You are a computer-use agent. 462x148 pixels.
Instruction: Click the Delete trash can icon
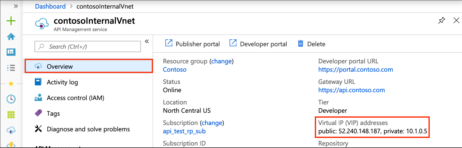tap(301, 43)
